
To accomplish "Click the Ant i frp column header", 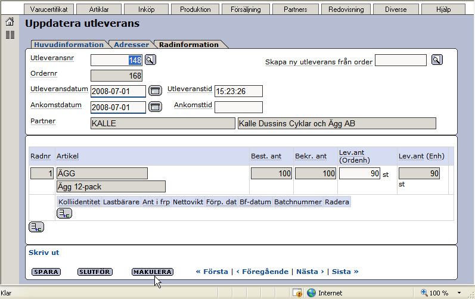I will (156, 202).
